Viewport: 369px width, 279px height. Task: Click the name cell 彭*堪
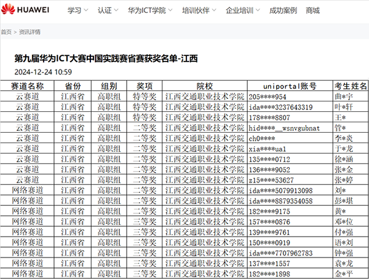351,201
